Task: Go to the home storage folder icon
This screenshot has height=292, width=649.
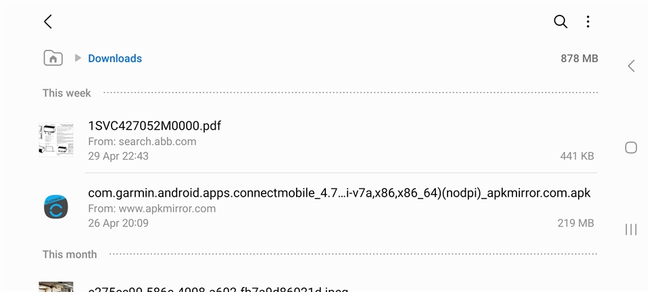Action: 53,58
